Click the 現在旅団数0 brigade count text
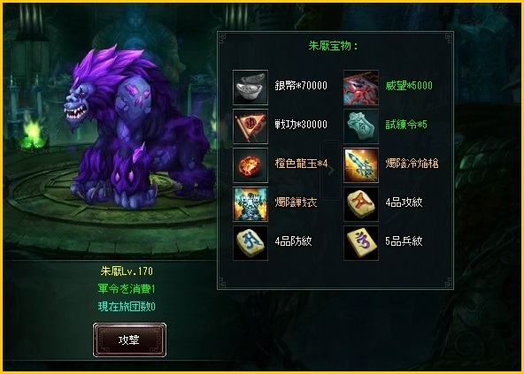 tap(127, 306)
